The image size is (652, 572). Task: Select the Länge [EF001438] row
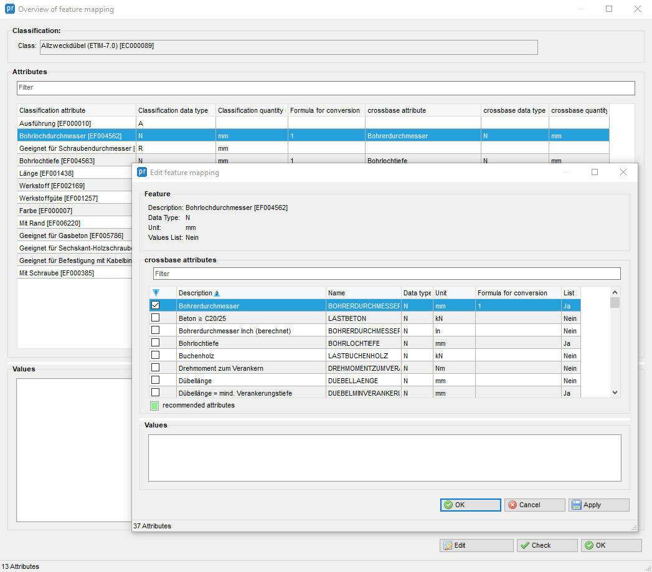[75, 173]
